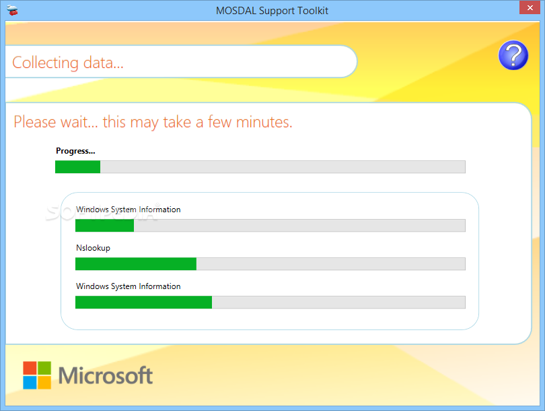Click the 'Collecting data...' heading
The image size is (545, 411).
click(68, 63)
